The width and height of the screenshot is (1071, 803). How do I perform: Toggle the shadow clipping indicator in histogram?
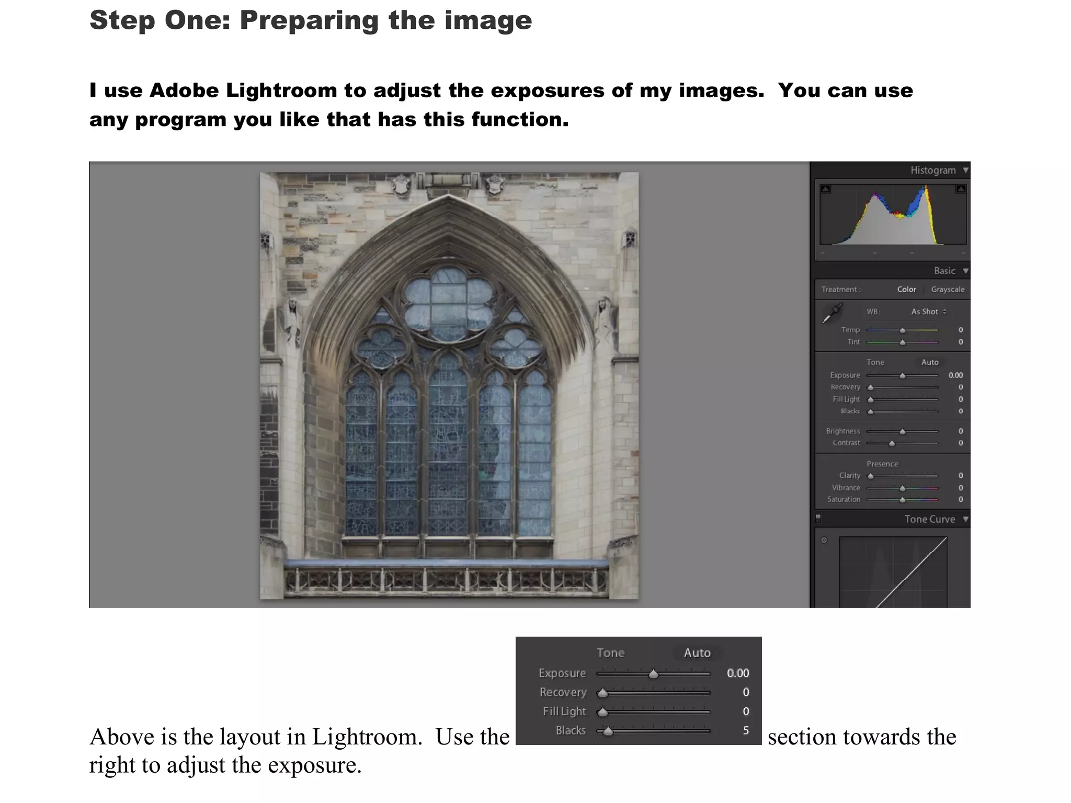pos(825,189)
